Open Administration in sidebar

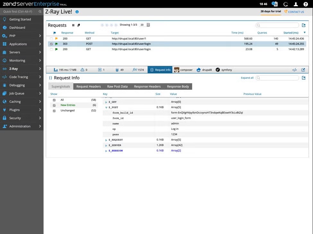22,126
